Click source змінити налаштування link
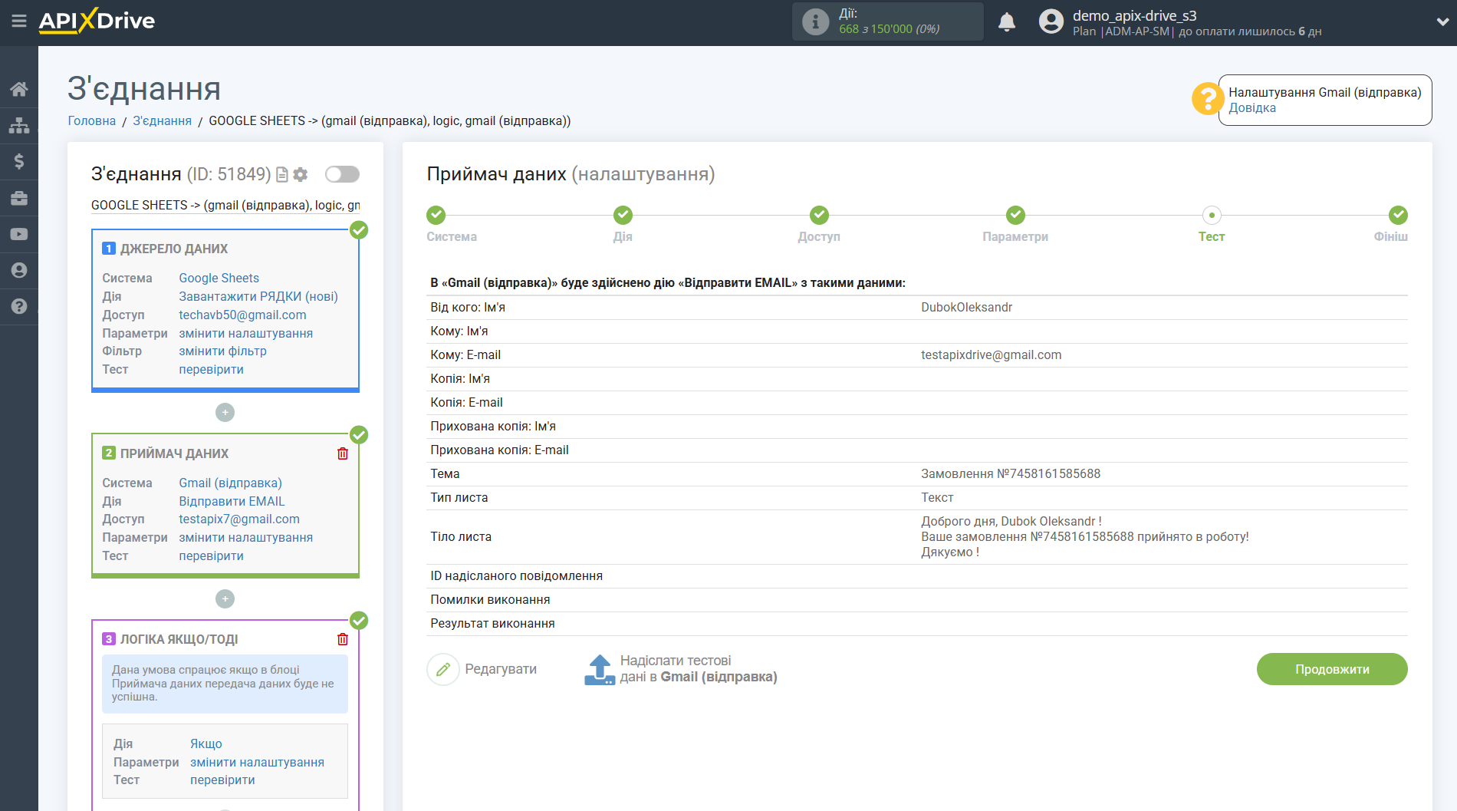Viewport: 1457px width, 811px height. [245, 334]
